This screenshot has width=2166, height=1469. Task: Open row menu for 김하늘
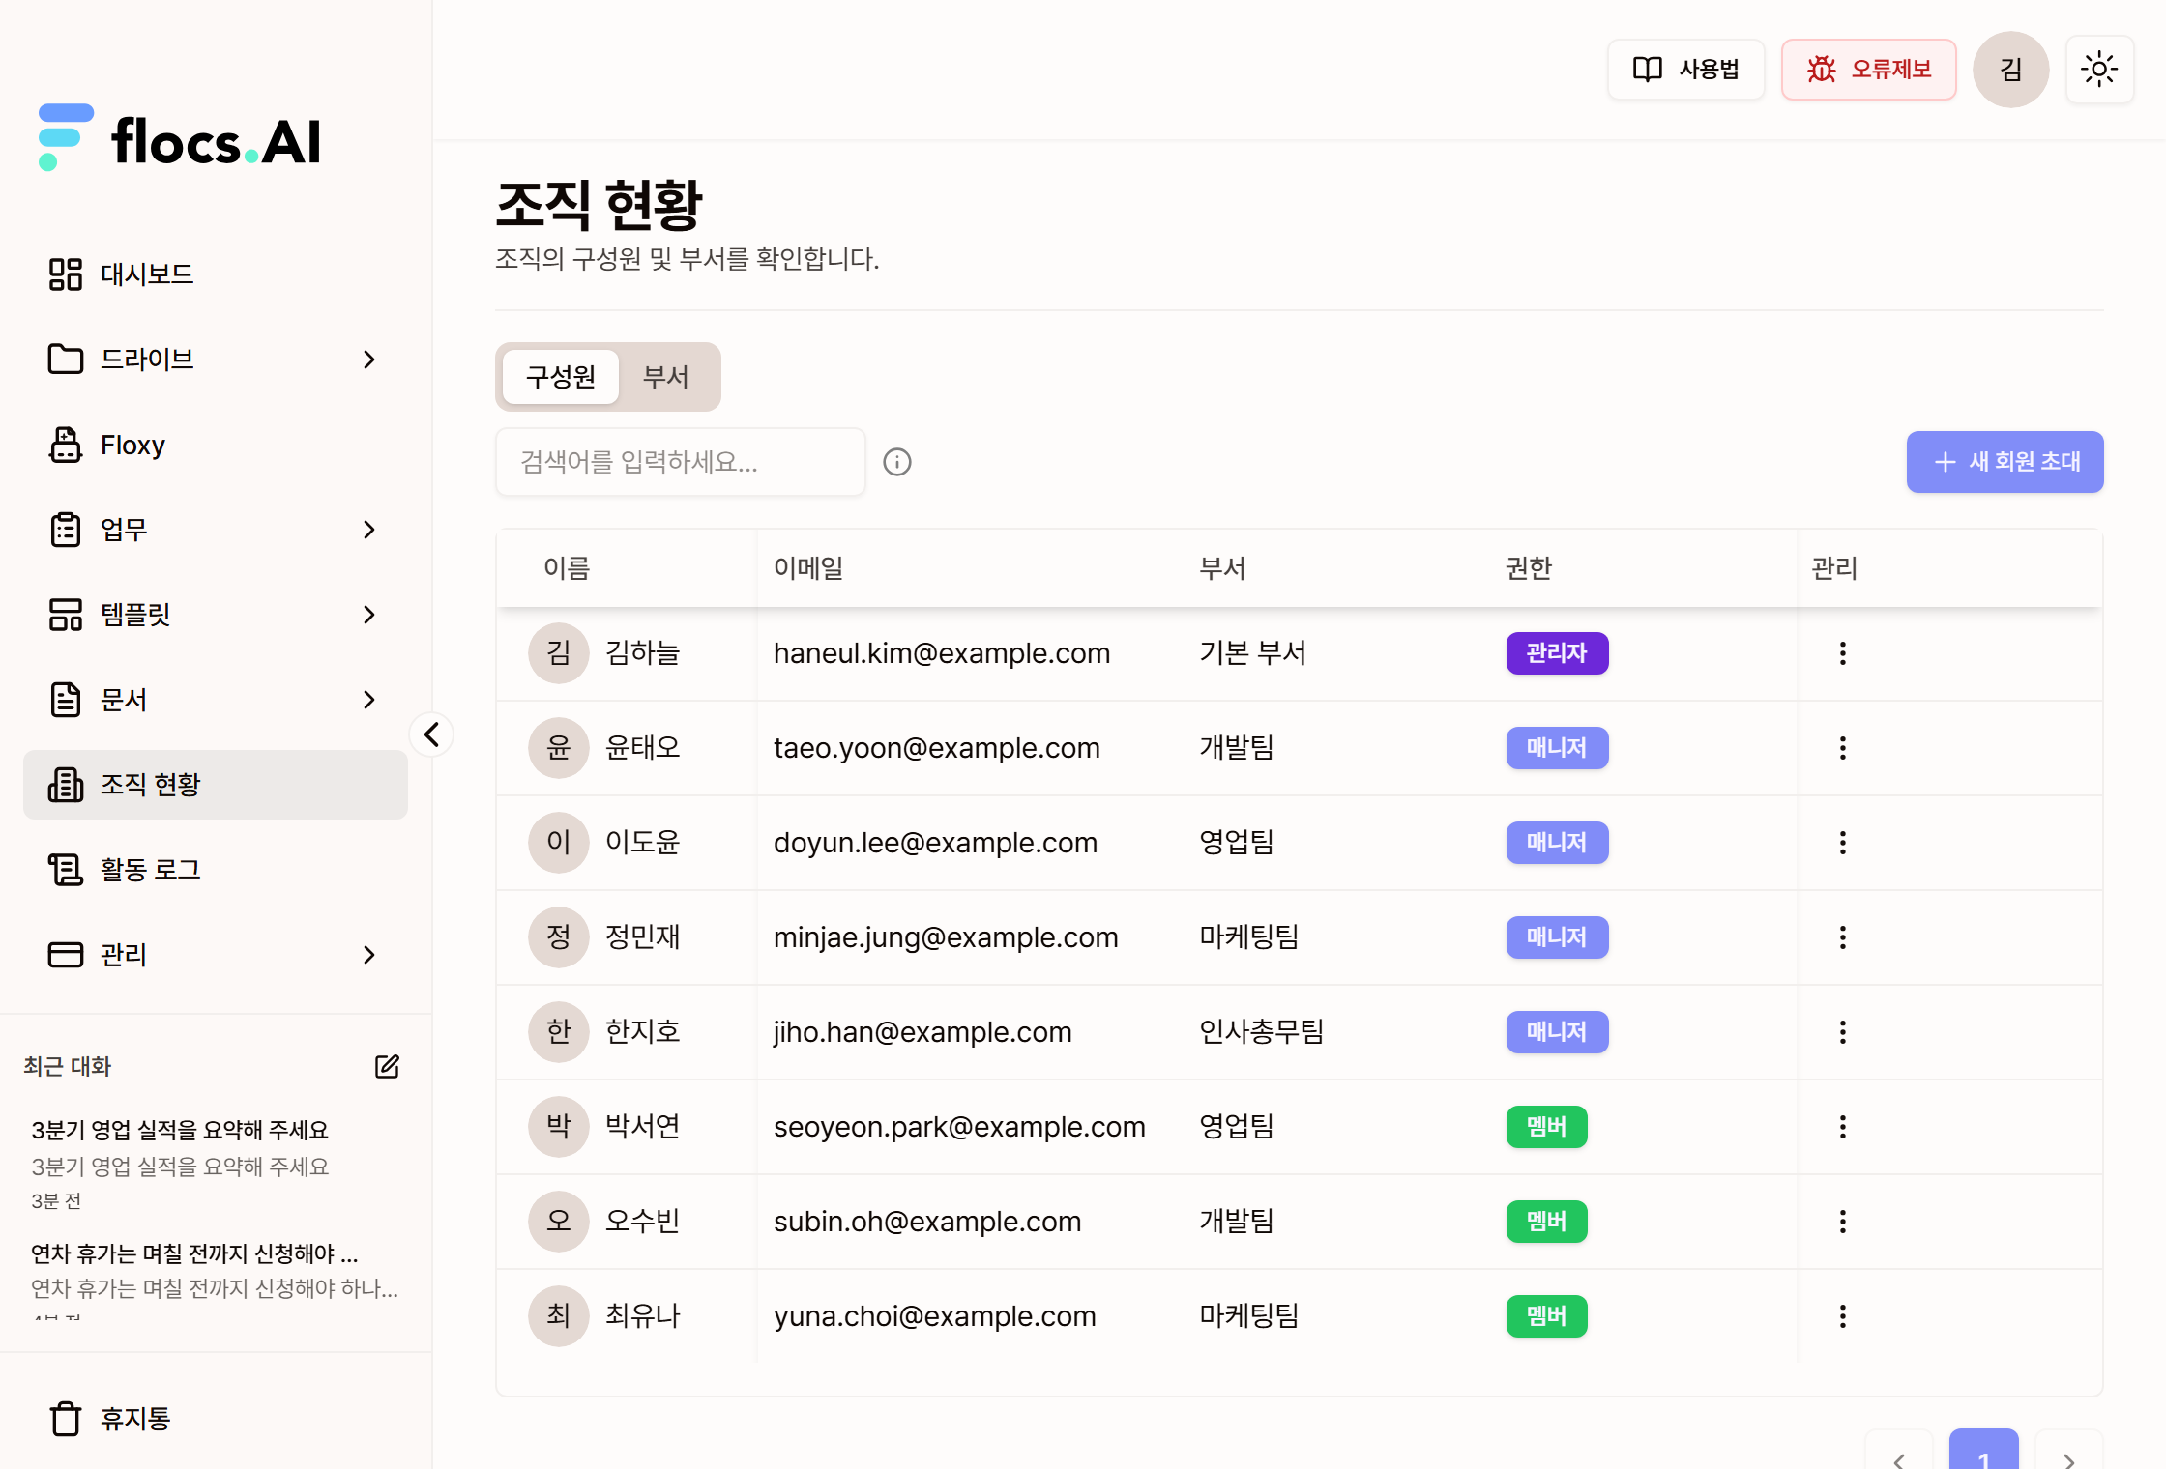(1843, 653)
